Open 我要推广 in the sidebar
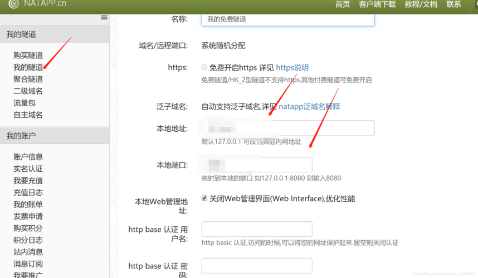The width and height of the screenshot is (478, 278). 28,275
